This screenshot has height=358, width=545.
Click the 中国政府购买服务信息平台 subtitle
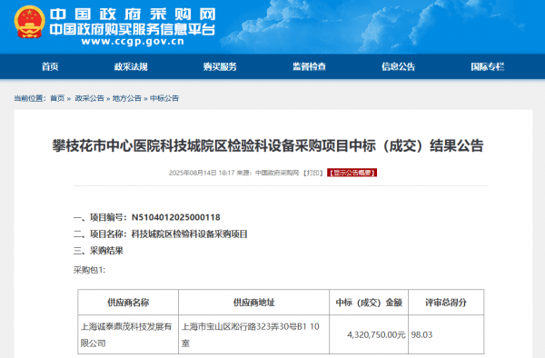click(x=133, y=30)
